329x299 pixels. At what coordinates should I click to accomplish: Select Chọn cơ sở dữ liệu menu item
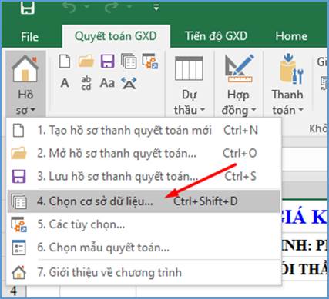click(x=143, y=201)
